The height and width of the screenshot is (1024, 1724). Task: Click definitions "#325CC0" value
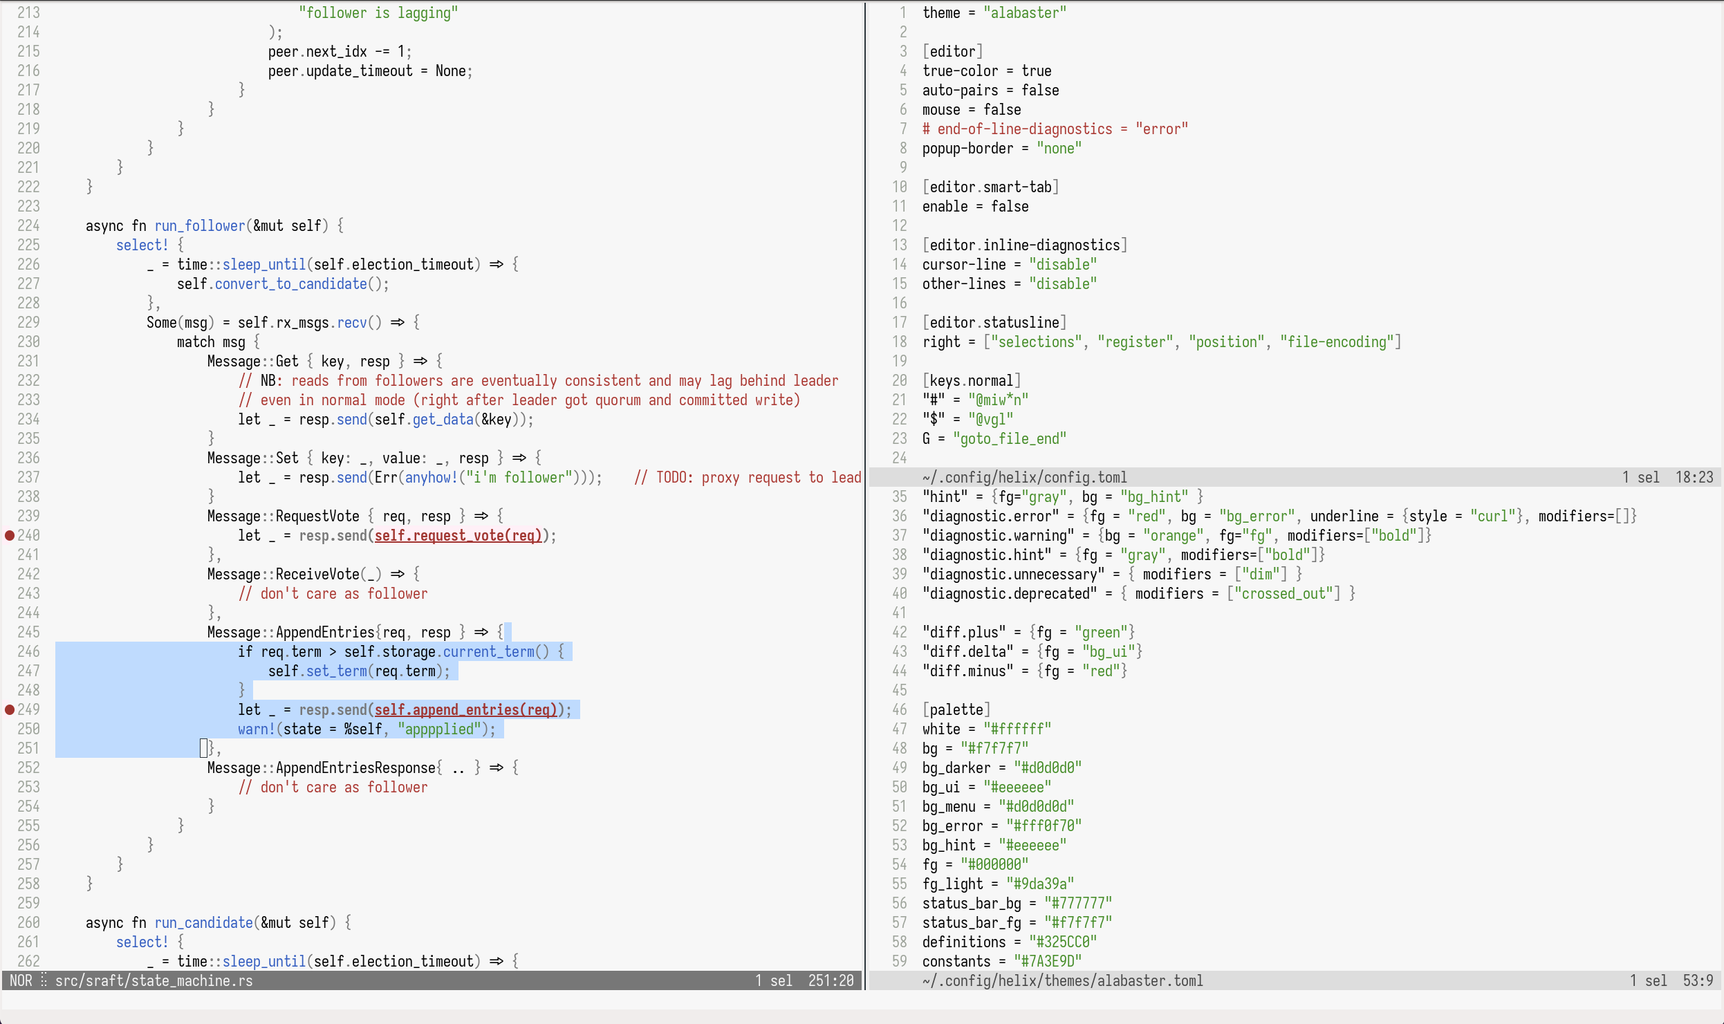pyautogui.click(x=1063, y=942)
